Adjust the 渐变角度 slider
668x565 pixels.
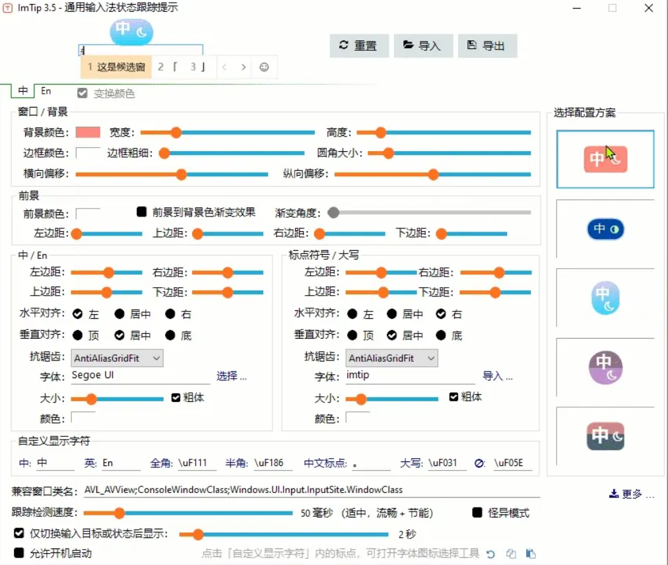(429, 212)
